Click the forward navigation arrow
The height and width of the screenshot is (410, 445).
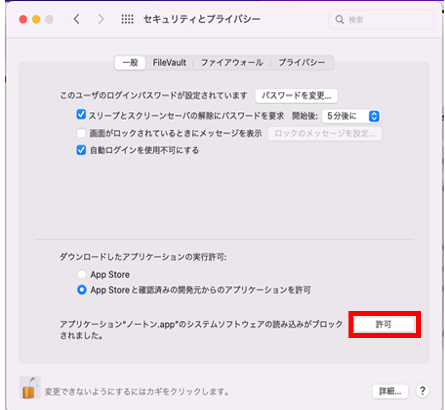pos(101,19)
